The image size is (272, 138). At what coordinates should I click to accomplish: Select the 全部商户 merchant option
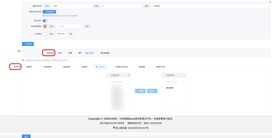(x=28, y=67)
